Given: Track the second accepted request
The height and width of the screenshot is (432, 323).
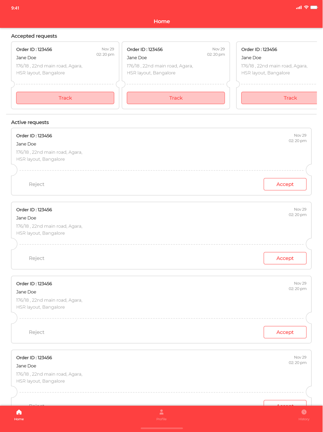Looking at the screenshot, I should 176,98.
